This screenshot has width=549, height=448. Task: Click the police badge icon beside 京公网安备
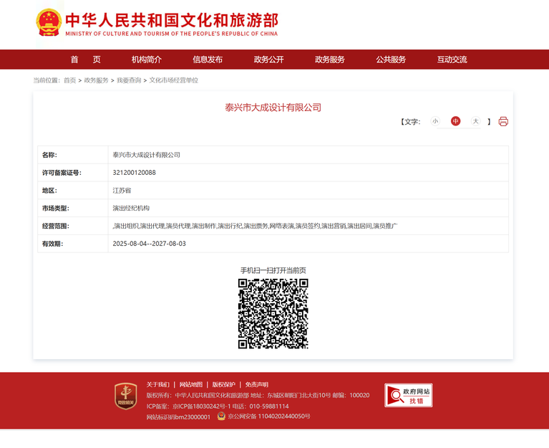coord(221,416)
